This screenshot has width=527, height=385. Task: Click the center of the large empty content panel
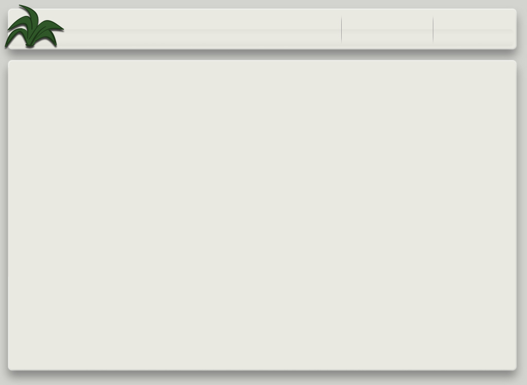coord(262,215)
